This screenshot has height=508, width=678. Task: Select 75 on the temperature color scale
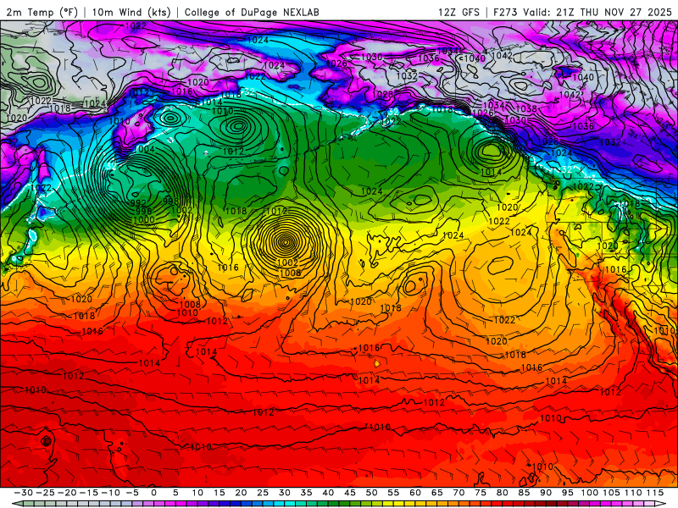[481, 493]
